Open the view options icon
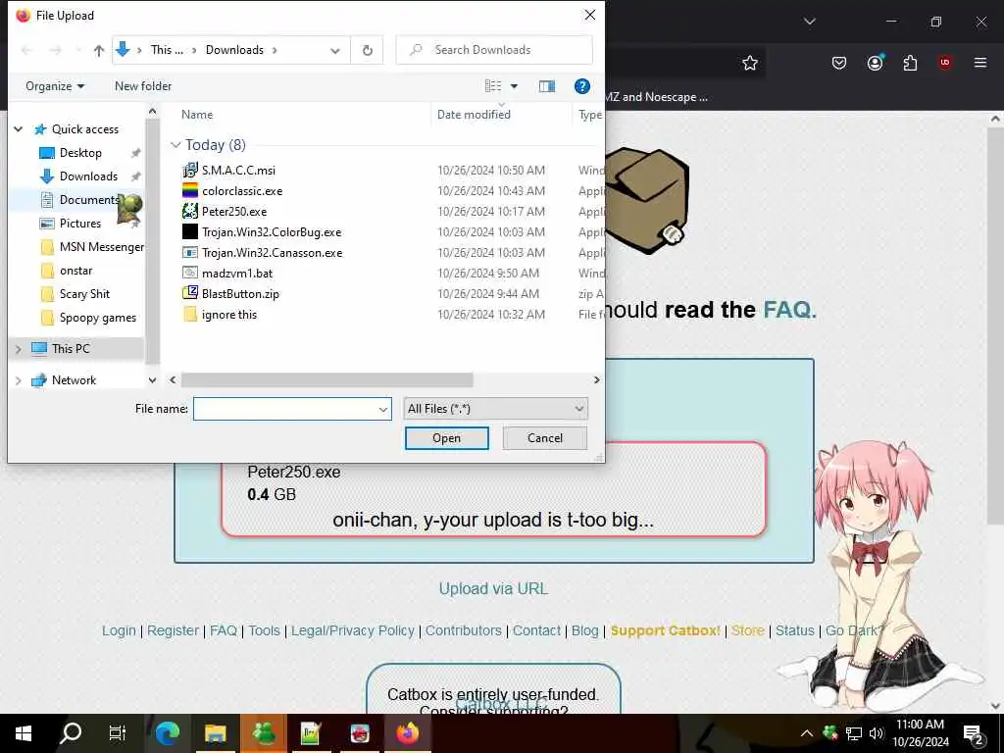This screenshot has width=1004, height=753. (493, 86)
